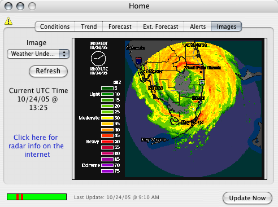Click the highway shield icon near Miami
This screenshot has width=278, height=207.
[202, 82]
